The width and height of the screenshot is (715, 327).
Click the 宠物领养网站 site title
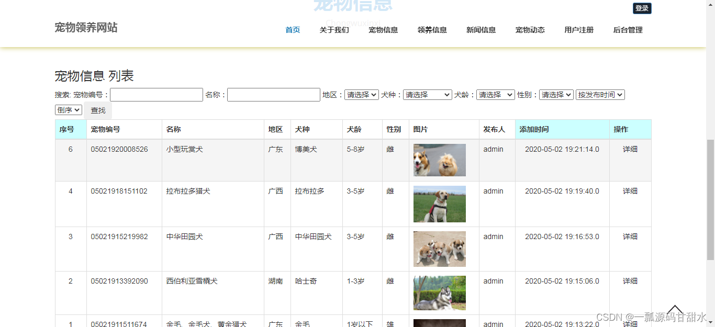[86, 28]
